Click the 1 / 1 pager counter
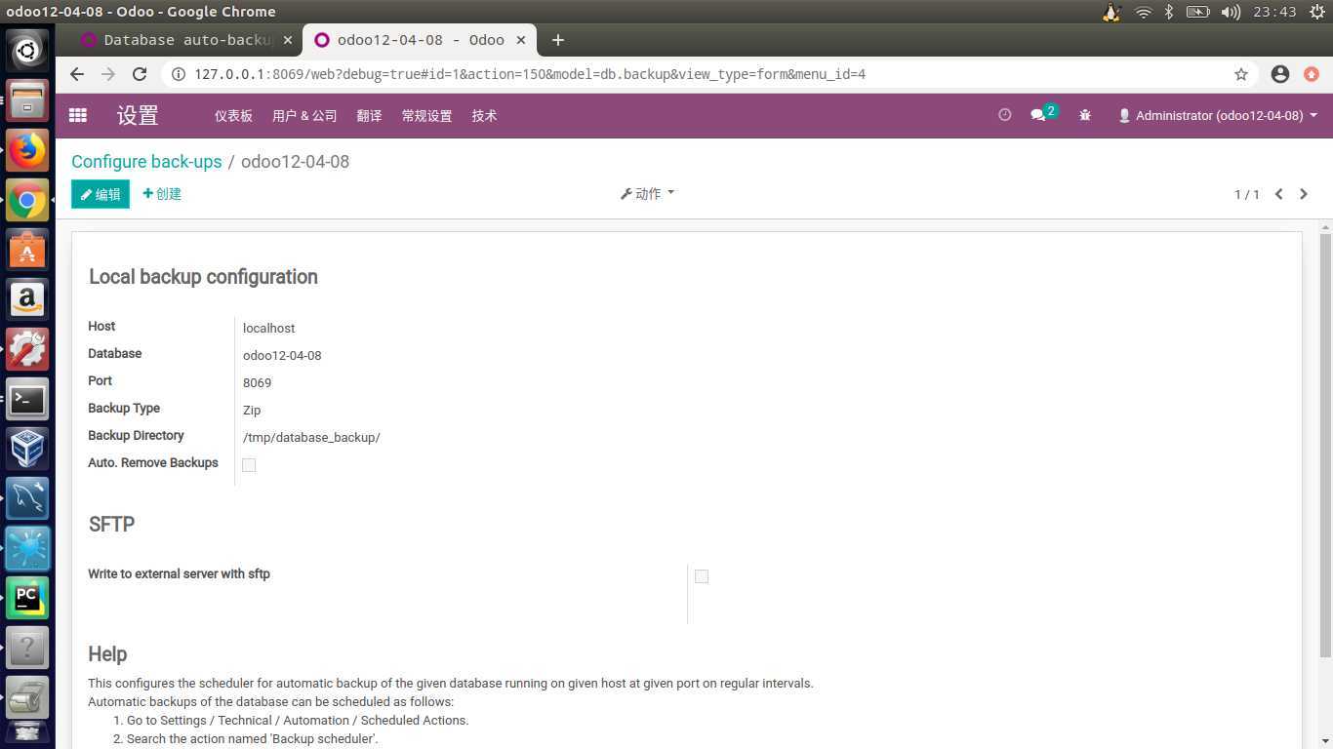Viewport: 1333px width, 749px height. (1246, 195)
